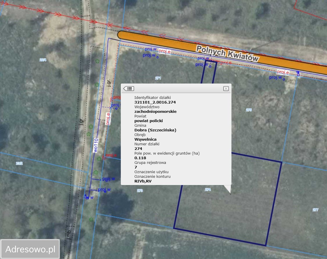Select the parcel identifier 321101_2.0016.274 text

click(x=155, y=102)
